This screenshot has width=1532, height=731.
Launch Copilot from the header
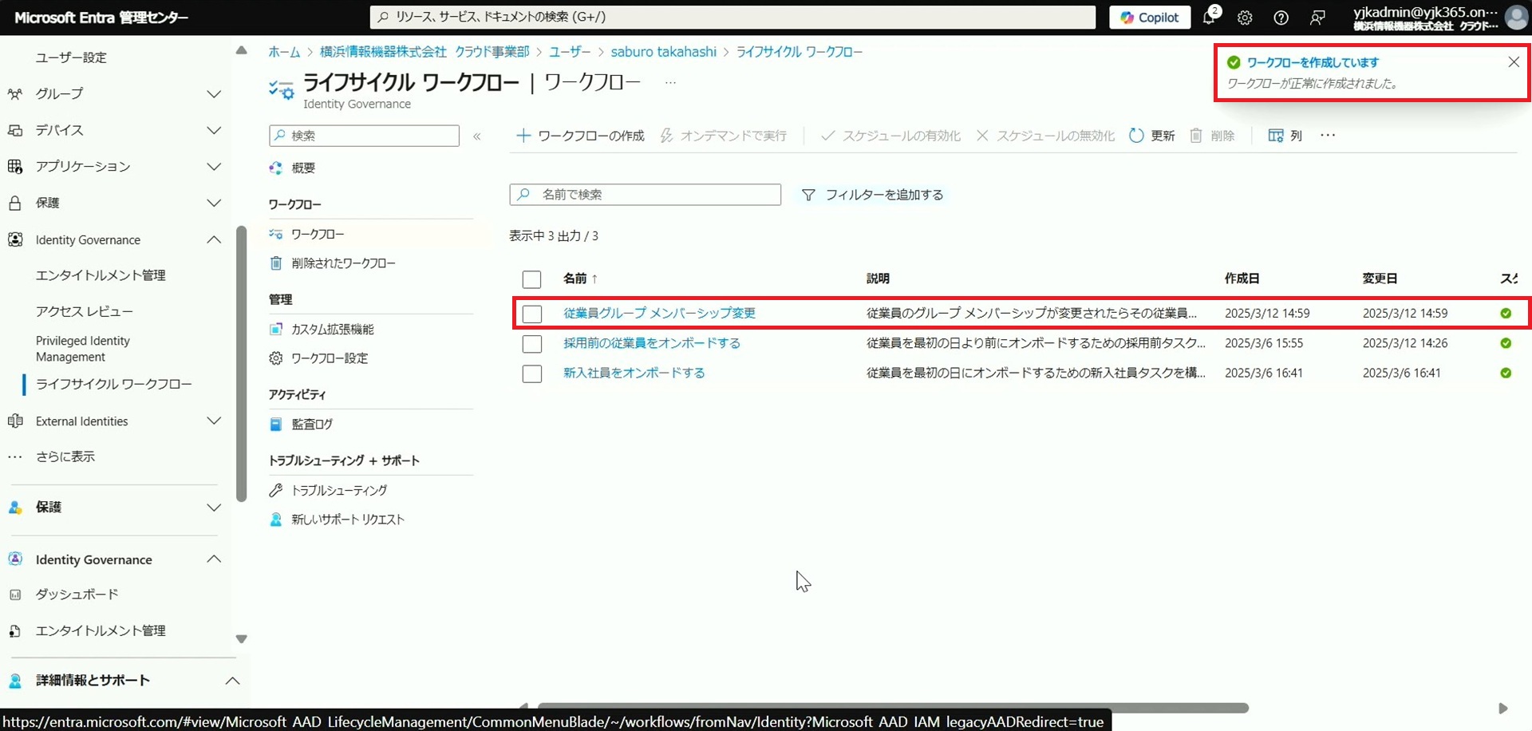pos(1150,18)
